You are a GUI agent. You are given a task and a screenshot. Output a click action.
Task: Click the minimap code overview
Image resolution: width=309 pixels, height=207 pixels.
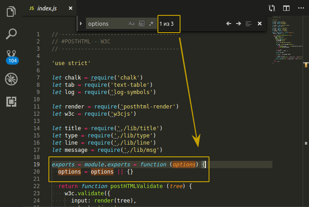tap(287, 39)
